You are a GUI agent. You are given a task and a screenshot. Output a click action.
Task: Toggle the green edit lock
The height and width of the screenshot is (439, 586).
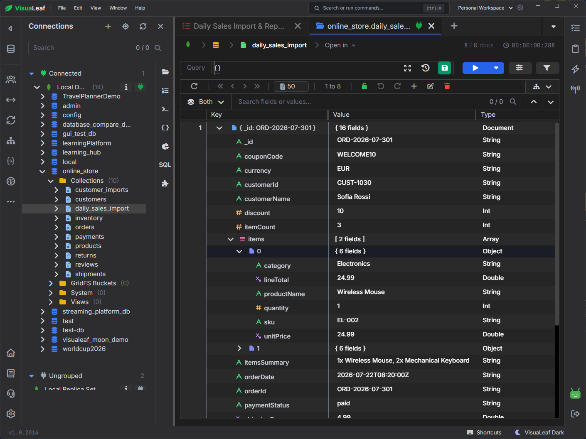364,86
